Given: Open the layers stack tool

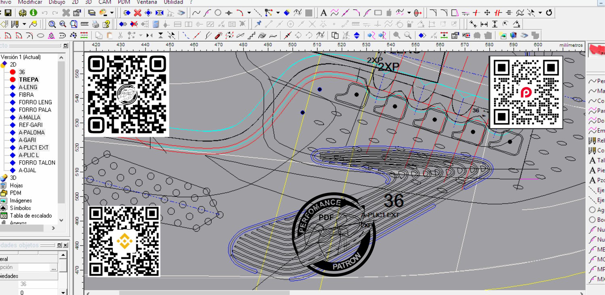Looking at the screenshot, I should (x=92, y=13).
